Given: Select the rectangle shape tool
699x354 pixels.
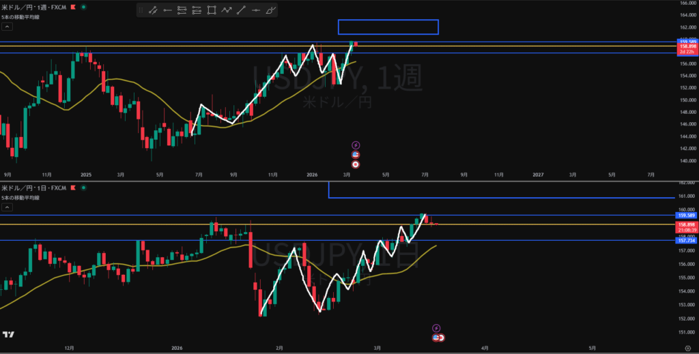Looking at the screenshot, I should pyautogui.click(x=212, y=10).
